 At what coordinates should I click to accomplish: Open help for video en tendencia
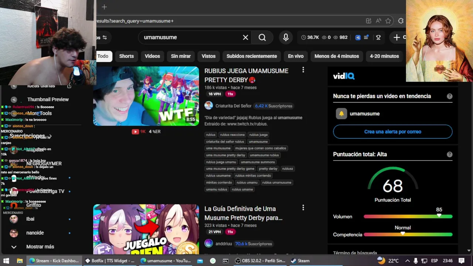[x=449, y=96]
